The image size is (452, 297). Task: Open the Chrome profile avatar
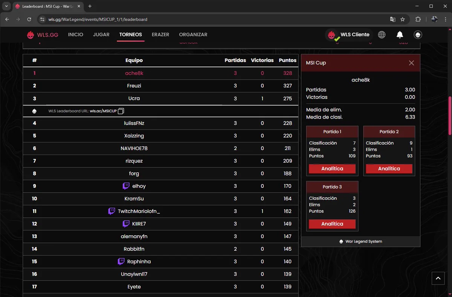(x=434, y=19)
